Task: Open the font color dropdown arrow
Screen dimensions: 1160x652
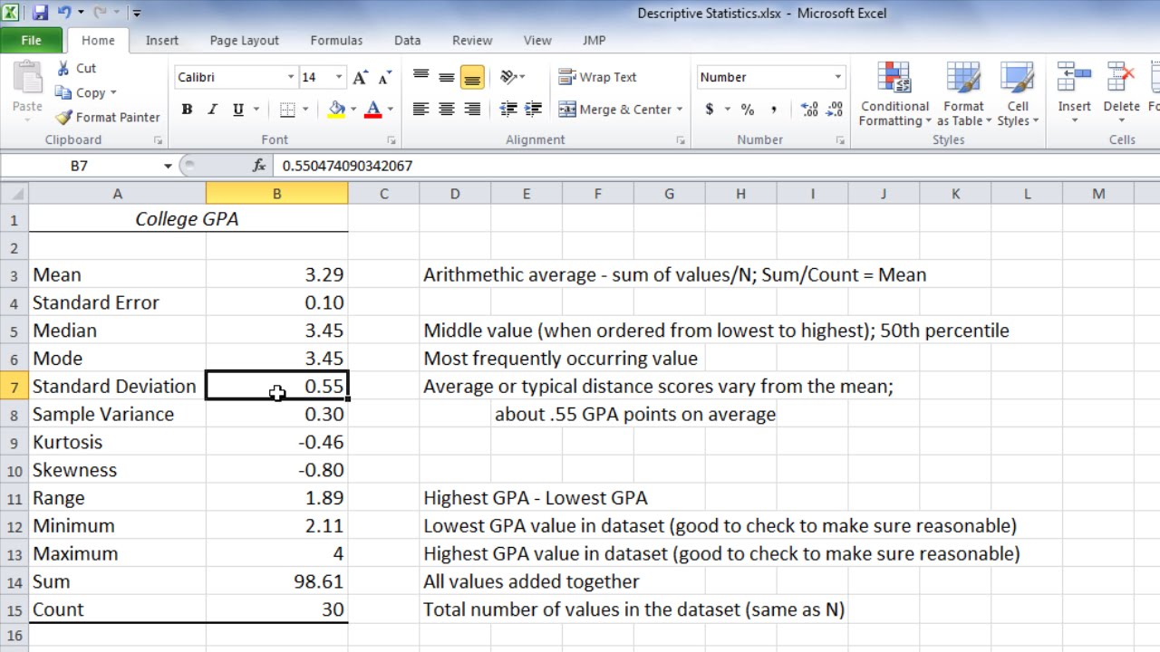Action: [391, 110]
